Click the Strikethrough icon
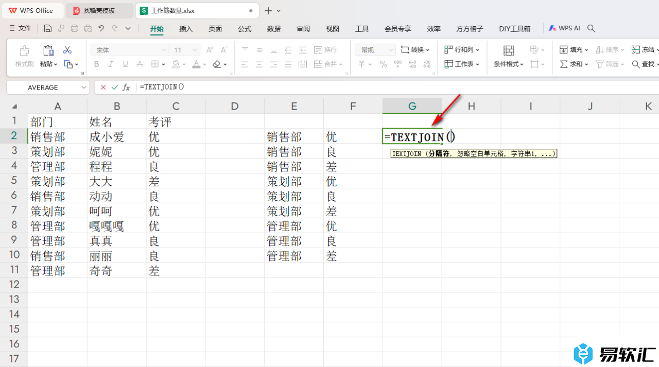This screenshot has width=659, height=367. [140, 64]
